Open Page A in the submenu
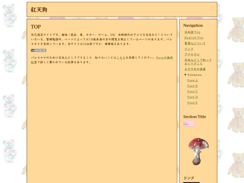The image size is (244, 183). (192, 80)
